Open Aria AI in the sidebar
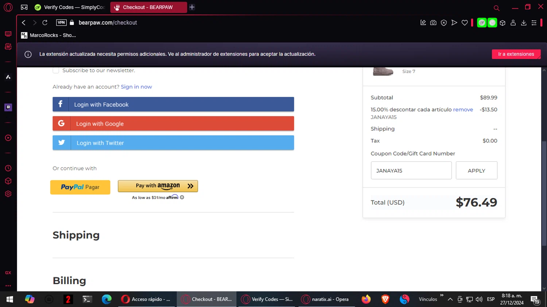 (x=8, y=77)
